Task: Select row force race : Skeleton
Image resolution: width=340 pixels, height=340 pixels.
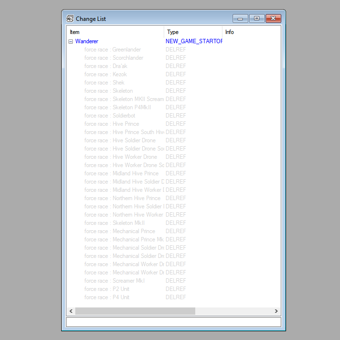Action: point(109,91)
